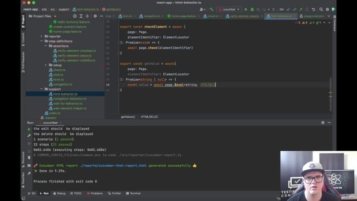The width and height of the screenshot is (357, 201).
Task: Expand all in Project panel toolbar
Action: (x=81, y=16)
